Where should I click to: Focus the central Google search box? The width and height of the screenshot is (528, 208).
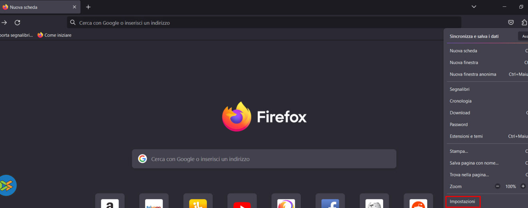coord(264,159)
